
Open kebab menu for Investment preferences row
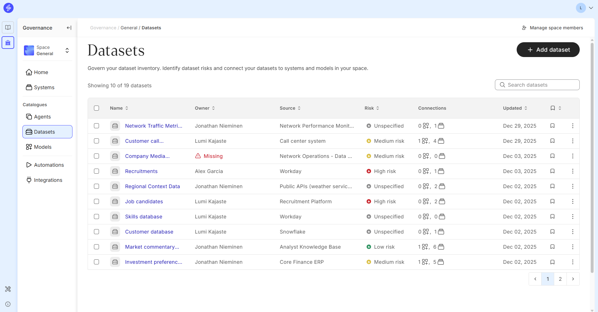(572, 262)
